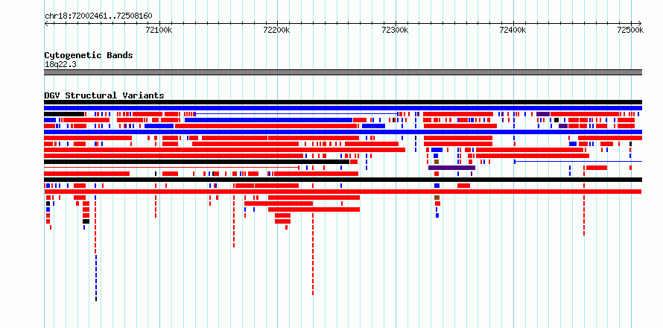Image resolution: width=663 pixels, height=328 pixels.
Task: Select the longest purple structural variant bar
Action: coord(451,168)
